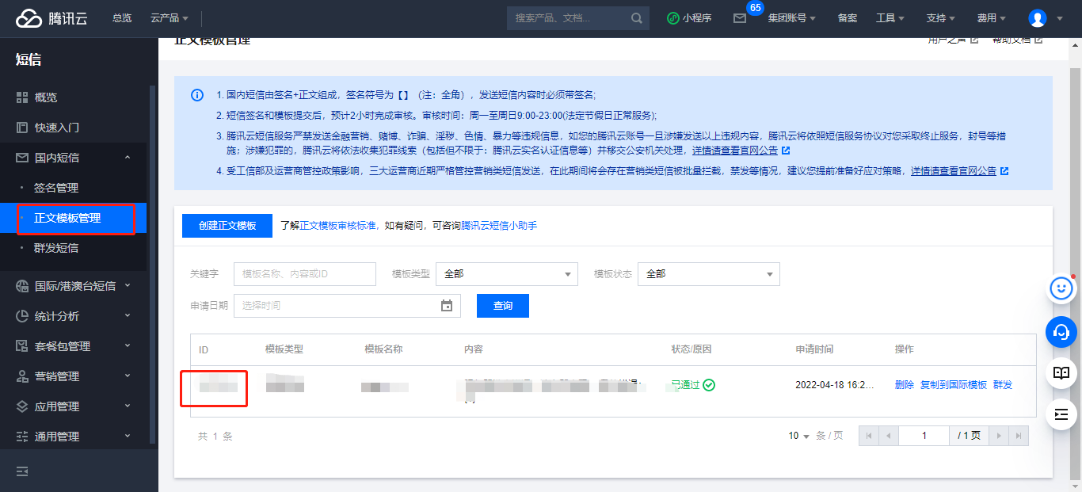Open the page size dropdown showing 10

point(798,435)
